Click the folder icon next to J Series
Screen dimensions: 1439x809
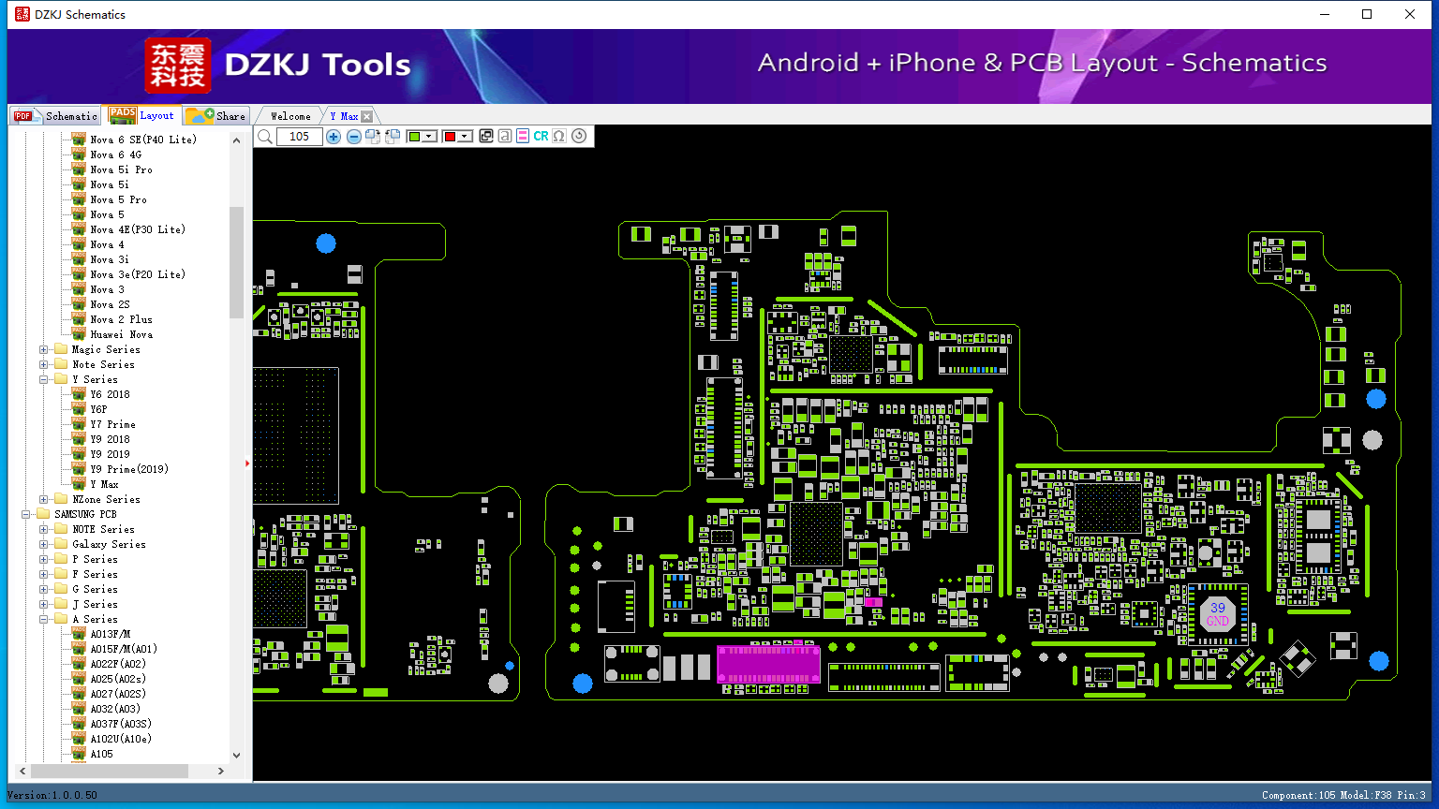(61, 604)
